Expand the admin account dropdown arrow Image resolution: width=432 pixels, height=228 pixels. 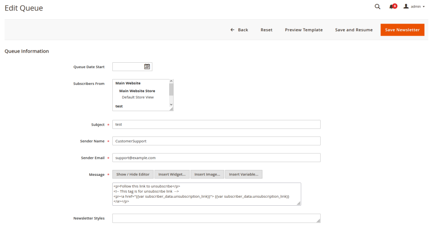[x=424, y=7]
